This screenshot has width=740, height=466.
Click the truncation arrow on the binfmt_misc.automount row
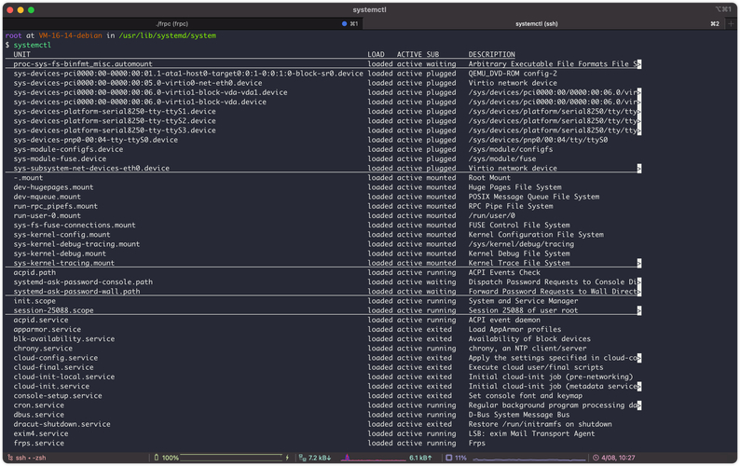(x=639, y=64)
